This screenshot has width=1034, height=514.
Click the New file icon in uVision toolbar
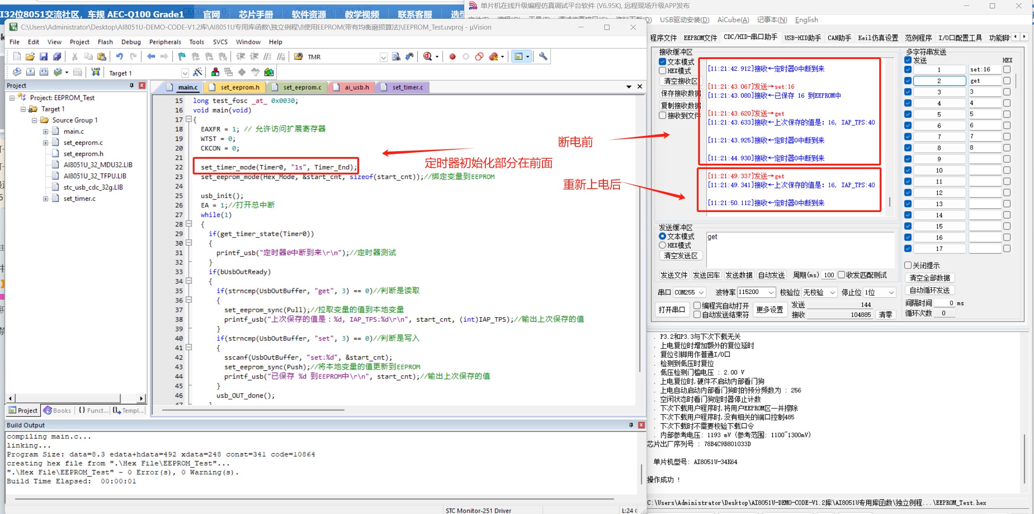pos(17,56)
